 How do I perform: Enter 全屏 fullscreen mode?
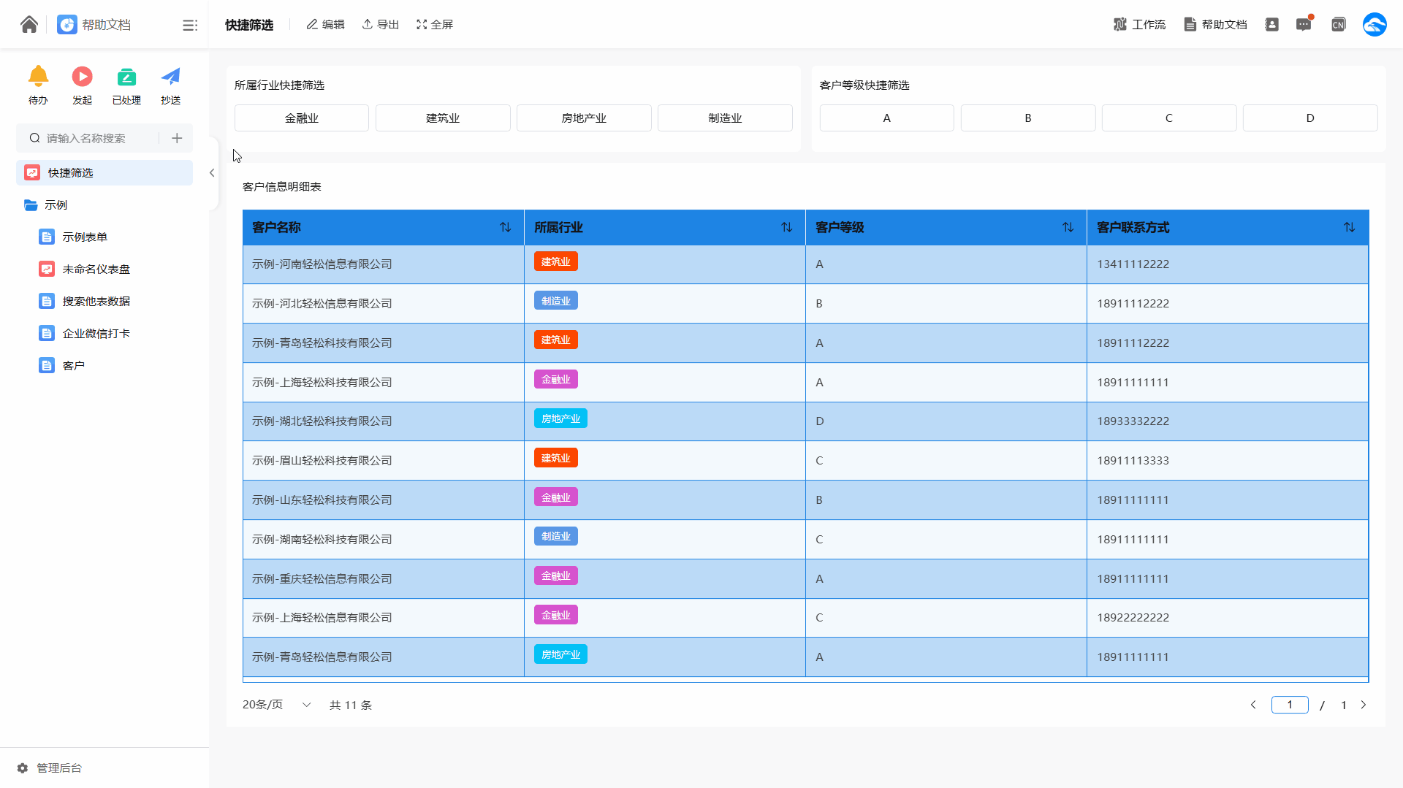click(x=435, y=25)
